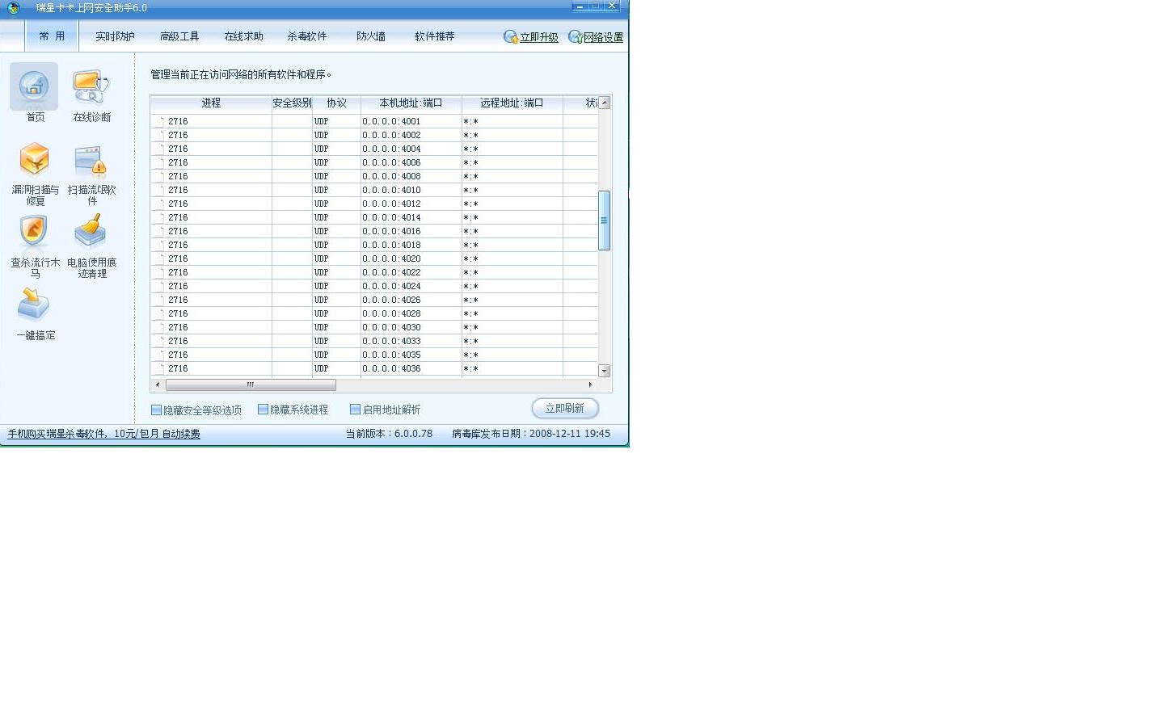Sort by the 进程 column header
The height and width of the screenshot is (727, 1164).
(211, 103)
